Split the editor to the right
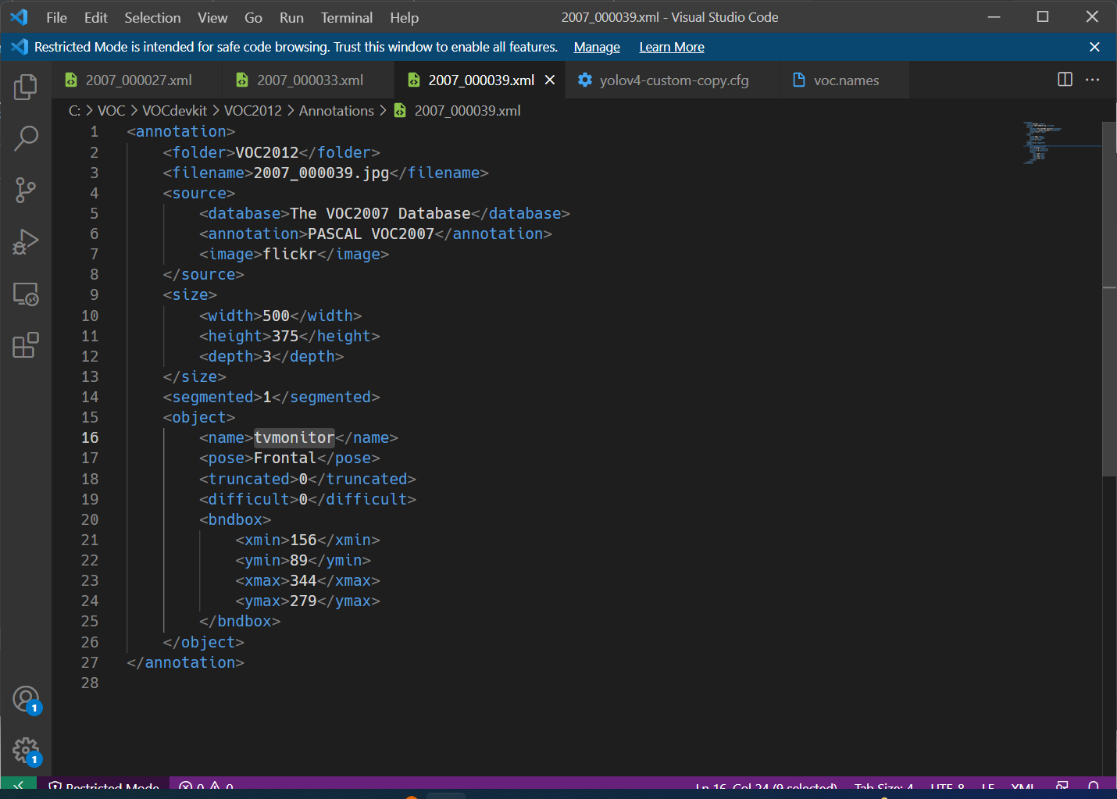The height and width of the screenshot is (799, 1117). click(1065, 80)
